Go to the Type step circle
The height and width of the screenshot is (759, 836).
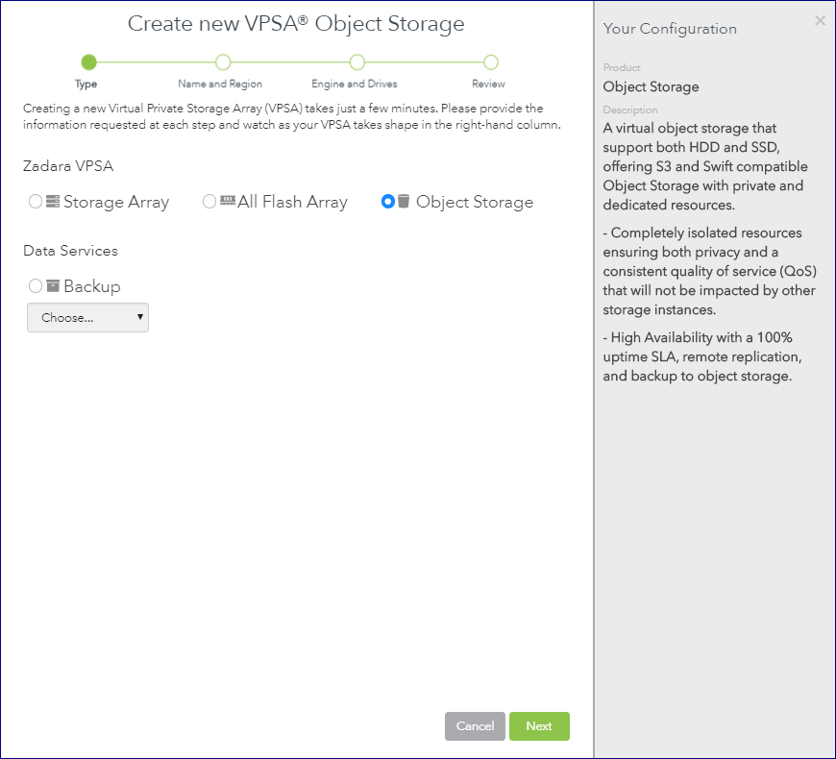point(88,62)
